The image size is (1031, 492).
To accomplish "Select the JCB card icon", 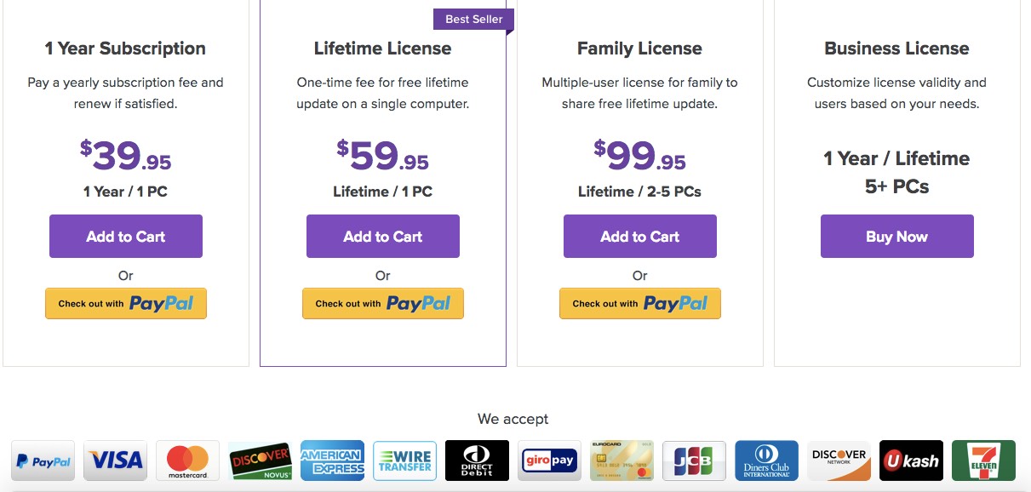I will coord(694,461).
